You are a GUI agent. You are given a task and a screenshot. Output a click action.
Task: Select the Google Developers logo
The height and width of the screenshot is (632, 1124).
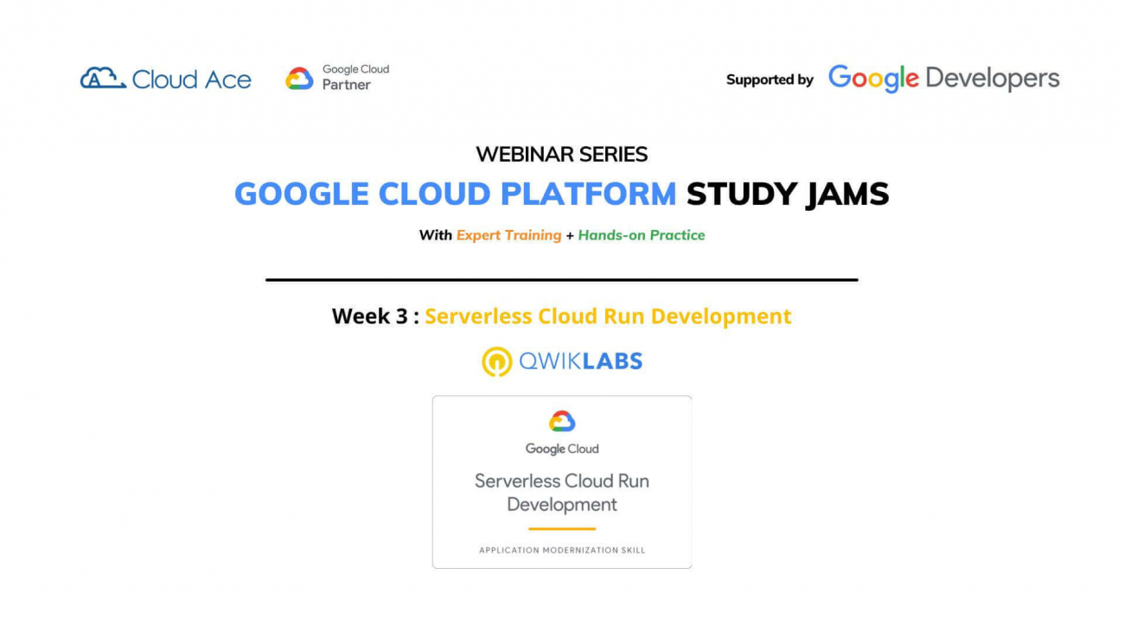pos(942,78)
